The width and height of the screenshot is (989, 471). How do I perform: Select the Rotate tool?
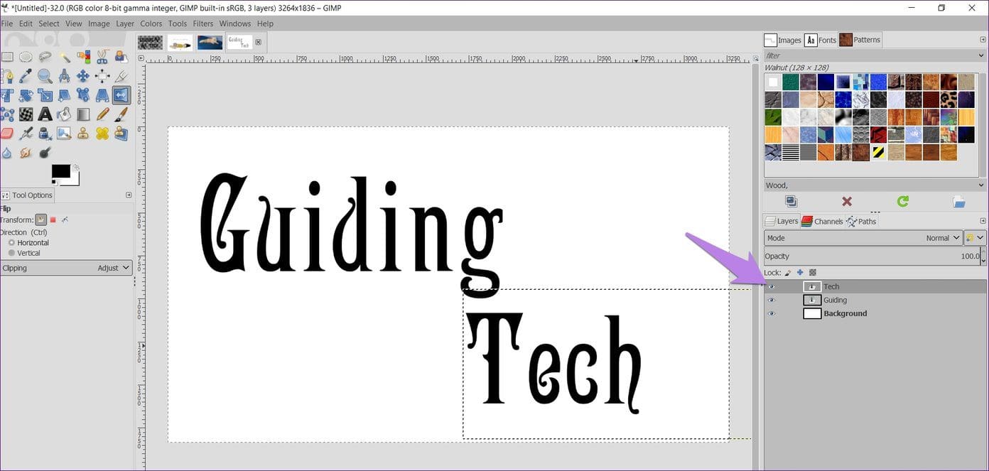[x=26, y=95]
